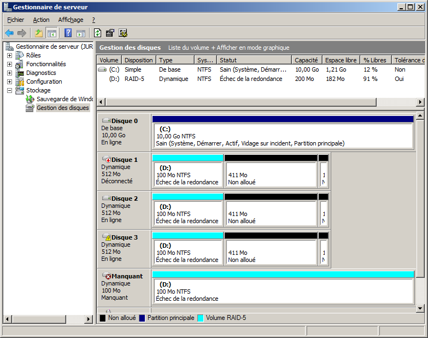Select the Manquant missing disk icon
The image size is (428, 338).
pyautogui.click(x=106, y=276)
